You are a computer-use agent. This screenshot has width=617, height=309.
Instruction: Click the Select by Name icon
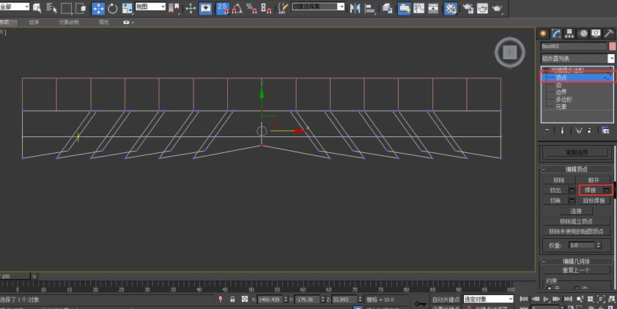coord(51,8)
